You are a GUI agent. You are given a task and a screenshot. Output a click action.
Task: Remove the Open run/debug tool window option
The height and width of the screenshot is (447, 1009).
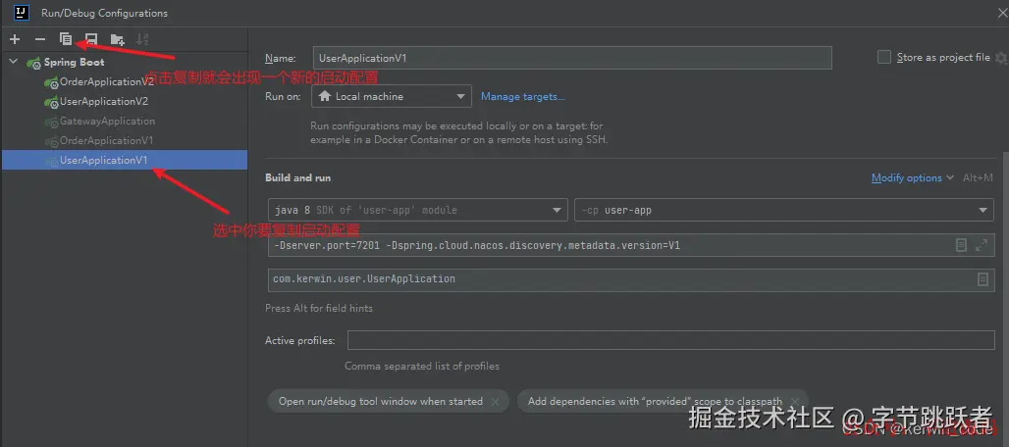pos(495,401)
